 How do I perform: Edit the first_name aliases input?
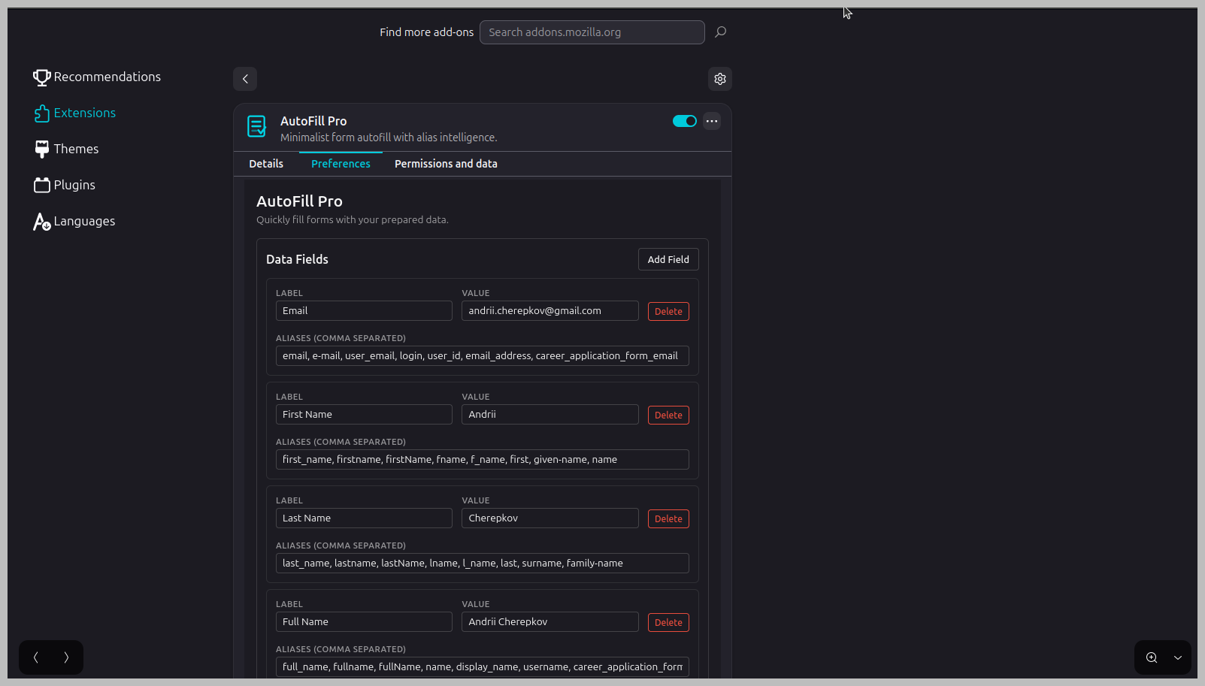[x=483, y=460]
